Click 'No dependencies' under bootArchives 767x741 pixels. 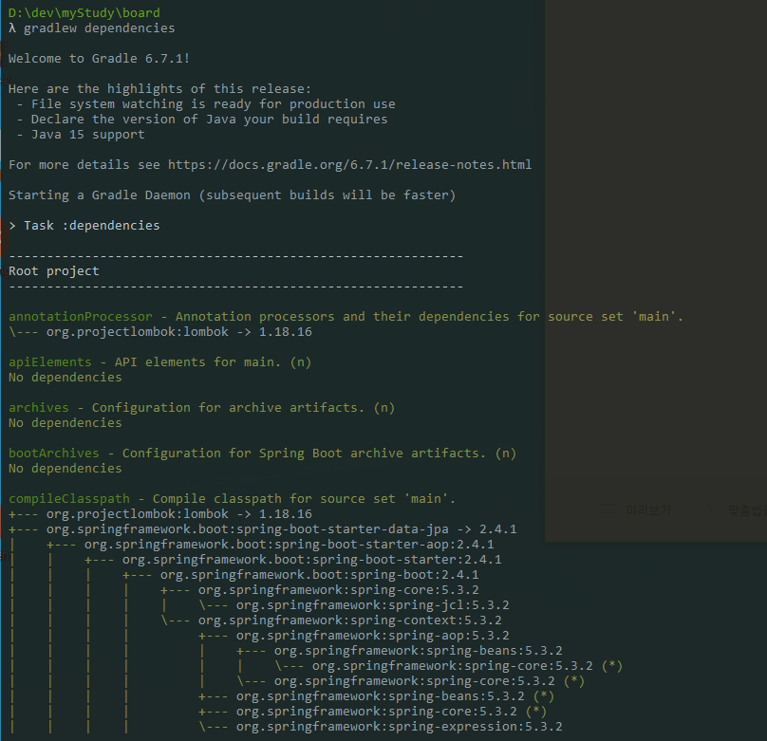coord(65,469)
